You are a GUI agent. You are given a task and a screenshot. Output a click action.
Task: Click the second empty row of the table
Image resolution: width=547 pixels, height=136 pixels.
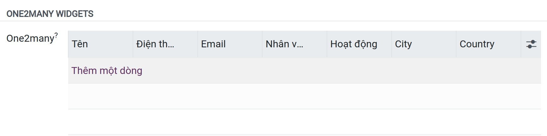[304, 122]
